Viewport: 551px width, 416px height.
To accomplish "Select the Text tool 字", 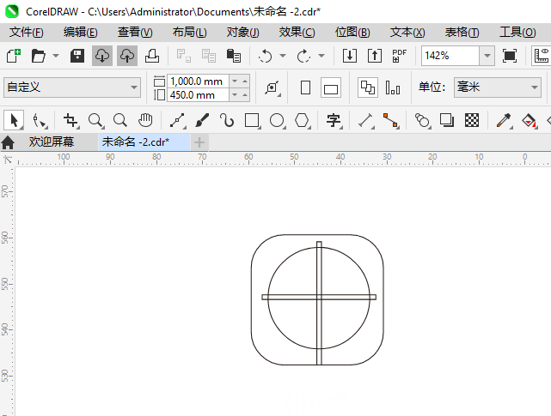I will pos(334,121).
